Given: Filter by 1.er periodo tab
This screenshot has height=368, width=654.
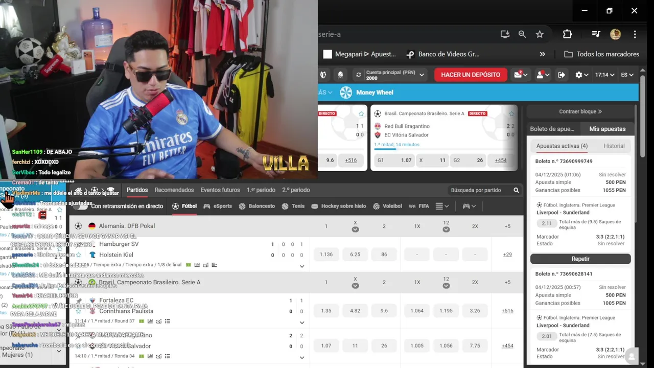Looking at the screenshot, I should coord(261,190).
